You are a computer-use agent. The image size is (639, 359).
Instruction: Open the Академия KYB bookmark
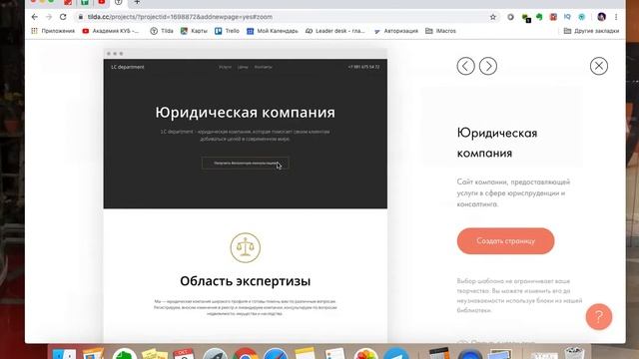(x=111, y=31)
